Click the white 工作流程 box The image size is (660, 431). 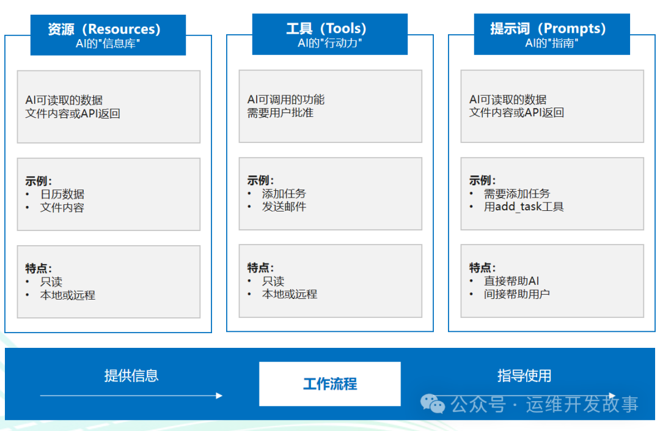point(329,384)
